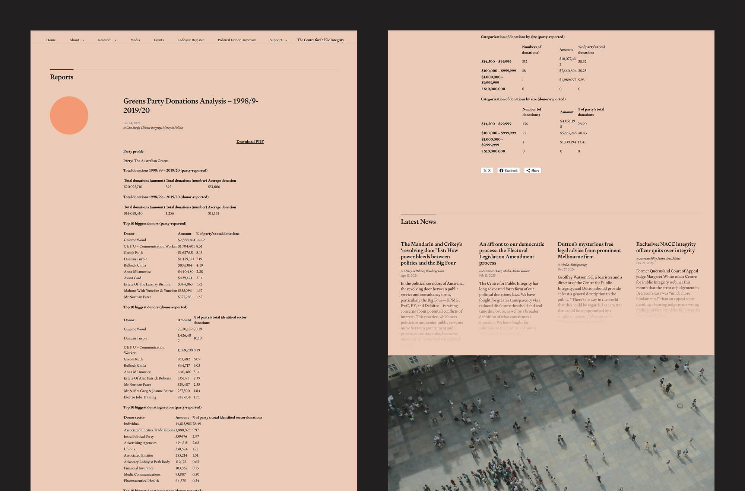Select the Individual sector row
The height and width of the screenshot is (491, 745).
pos(193,424)
